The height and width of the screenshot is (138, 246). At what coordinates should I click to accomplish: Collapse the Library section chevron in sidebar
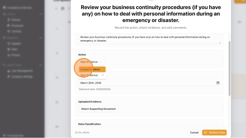click(41, 14)
